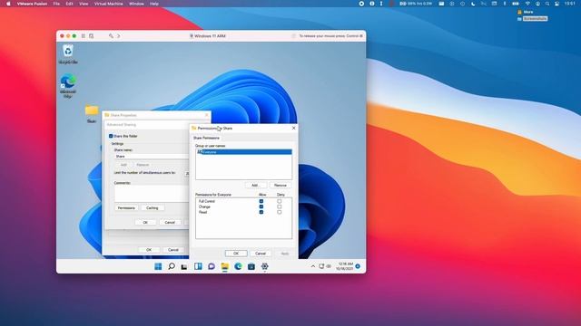Screen dimensions: 581x326
Task: Click OK in the Advanced Sharing dialog
Action: (x=145, y=223)
